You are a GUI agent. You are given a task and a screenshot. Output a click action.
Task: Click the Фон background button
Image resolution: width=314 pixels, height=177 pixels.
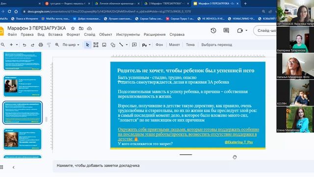click(159, 45)
